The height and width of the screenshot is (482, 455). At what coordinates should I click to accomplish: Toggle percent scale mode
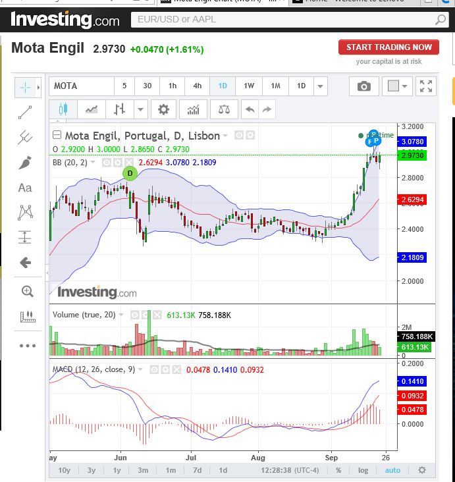[x=338, y=470]
